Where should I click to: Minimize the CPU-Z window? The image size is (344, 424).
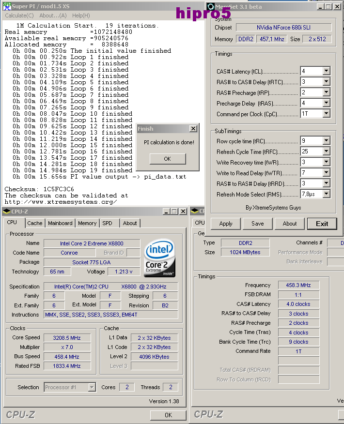(x=167, y=212)
